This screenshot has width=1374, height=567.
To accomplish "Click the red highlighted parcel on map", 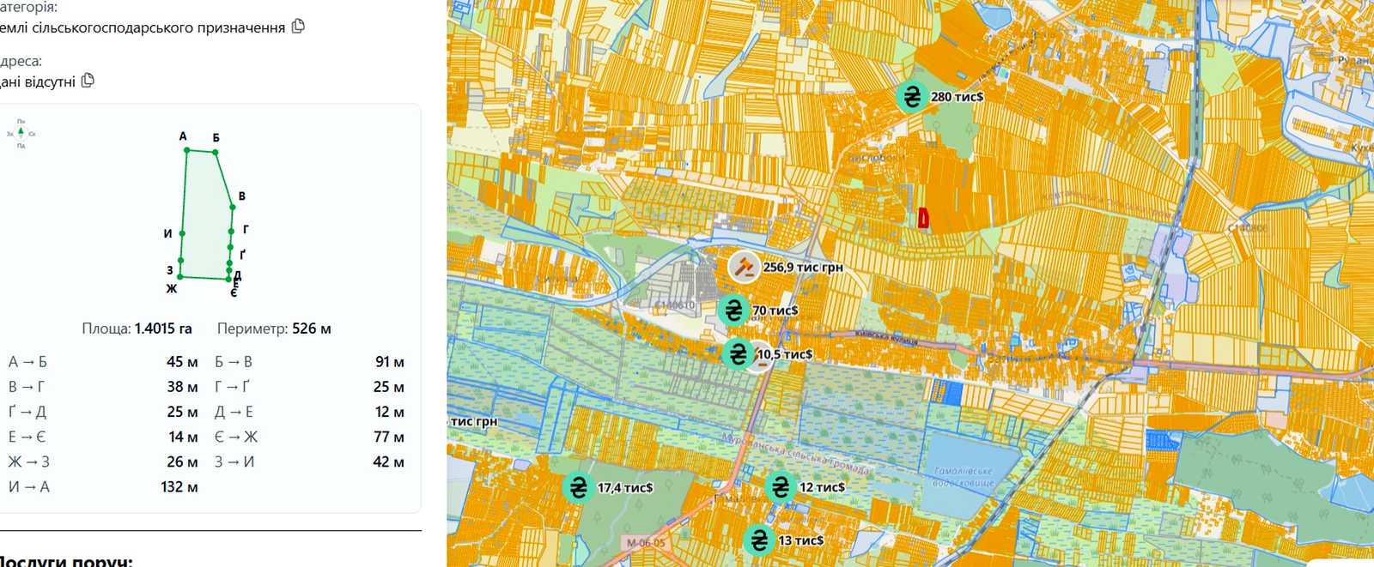I will [923, 219].
